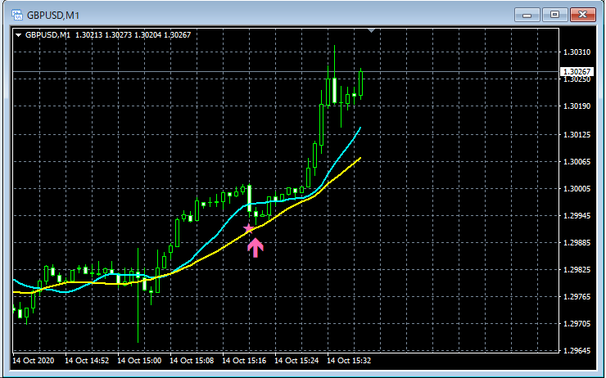Image resolution: width=606 pixels, height=378 pixels.
Task: Click price level 1.30190 on scale
Action: [x=577, y=106]
